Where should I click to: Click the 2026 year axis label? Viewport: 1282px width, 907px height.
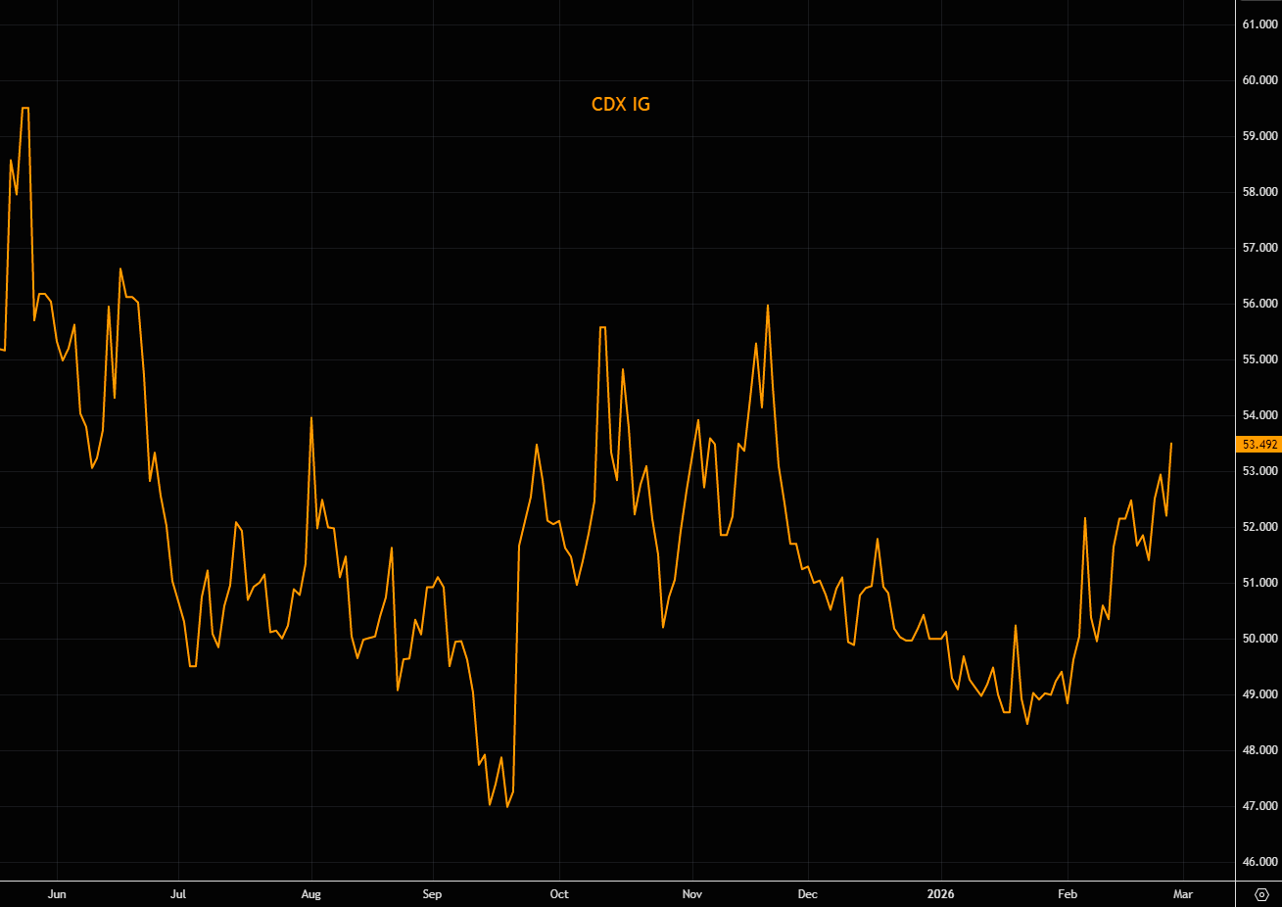pos(940,894)
